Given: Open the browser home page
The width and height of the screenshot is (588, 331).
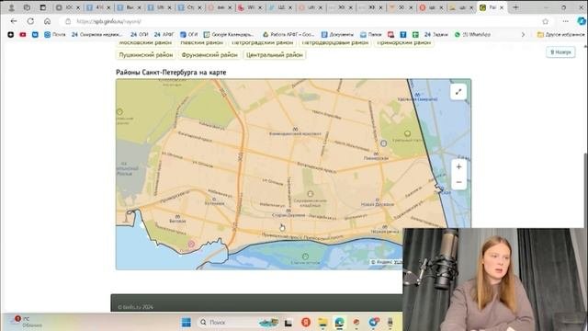Looking at the screenshot, I should point(47,21).
